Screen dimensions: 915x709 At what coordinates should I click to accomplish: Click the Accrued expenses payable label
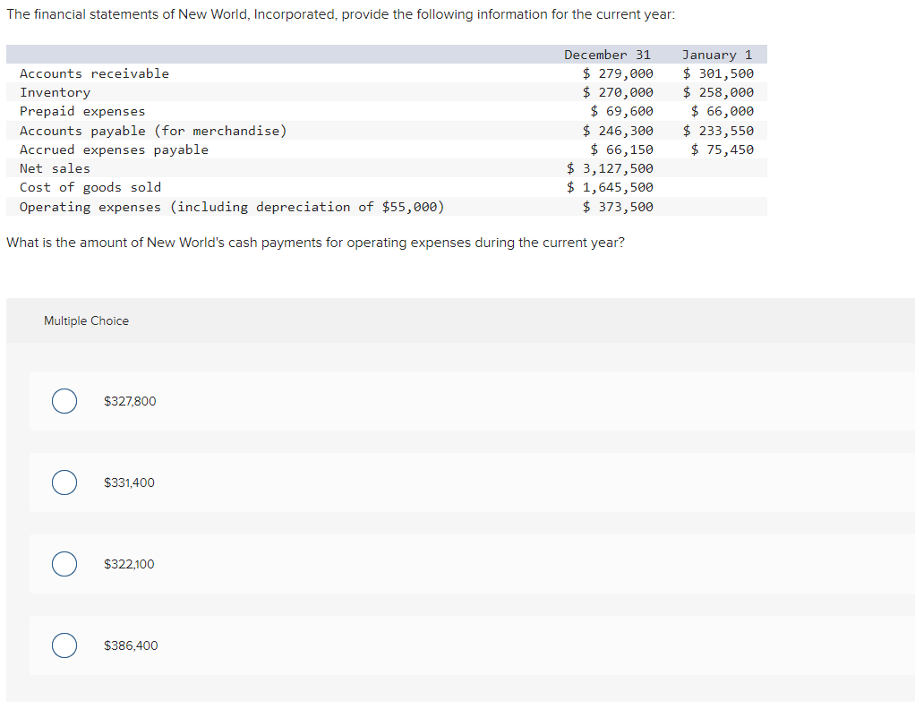114,150
